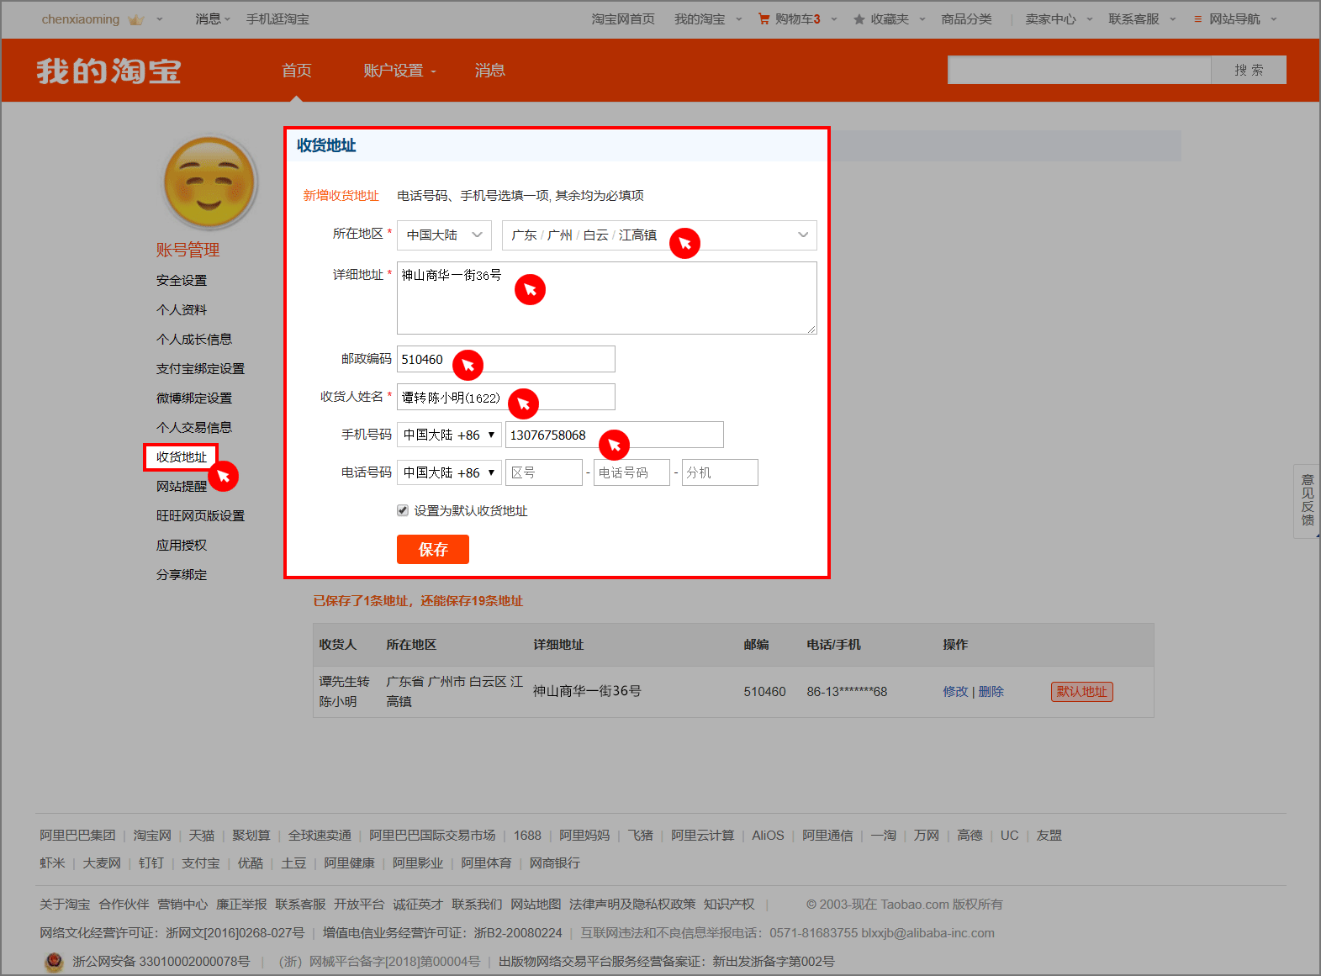
Task: Click the star icon next to 收藏夹
Action: [859, 19]
